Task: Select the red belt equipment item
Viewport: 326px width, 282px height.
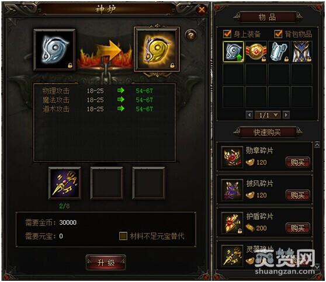Action: (256, 51)
